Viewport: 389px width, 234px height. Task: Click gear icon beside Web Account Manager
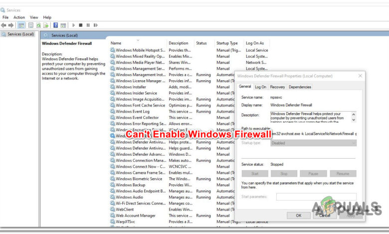coord(113,216)
